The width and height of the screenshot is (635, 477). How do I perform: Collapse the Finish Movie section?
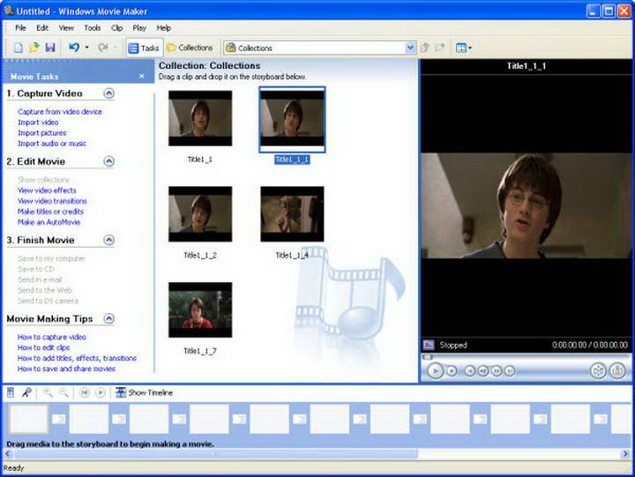tap(108, 240)
